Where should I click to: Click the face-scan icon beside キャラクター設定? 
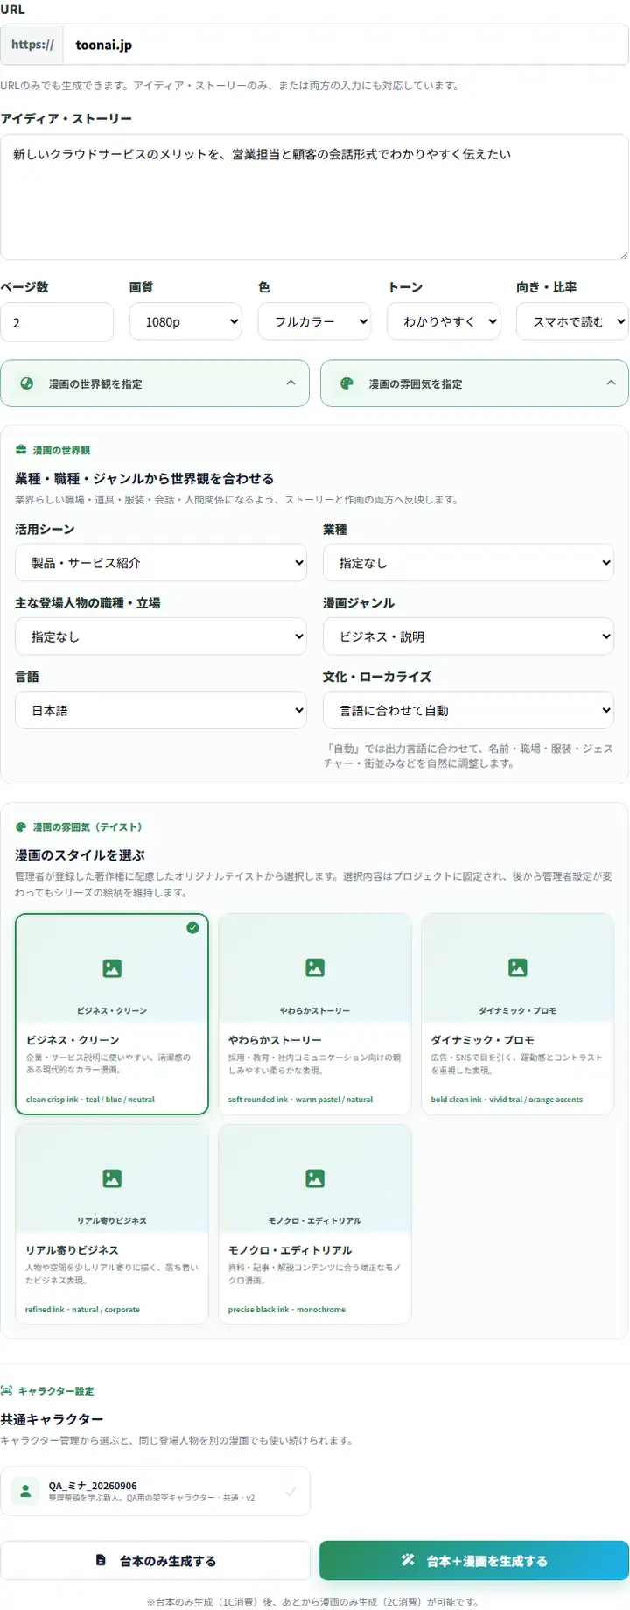coord(7,1390)
